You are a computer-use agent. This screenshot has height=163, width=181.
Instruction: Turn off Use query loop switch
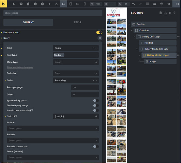99,32
